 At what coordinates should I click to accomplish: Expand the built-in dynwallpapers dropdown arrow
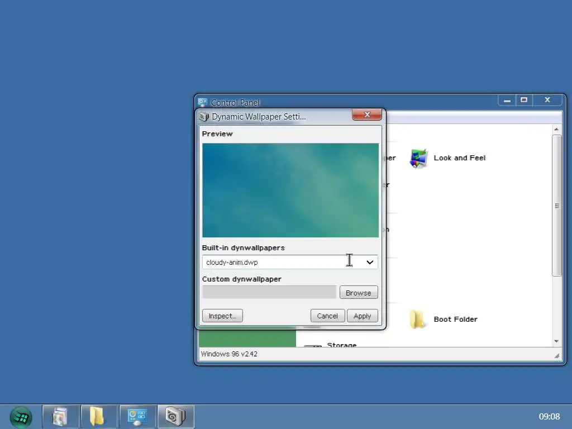pyautogui.click(x=370, y=262)
